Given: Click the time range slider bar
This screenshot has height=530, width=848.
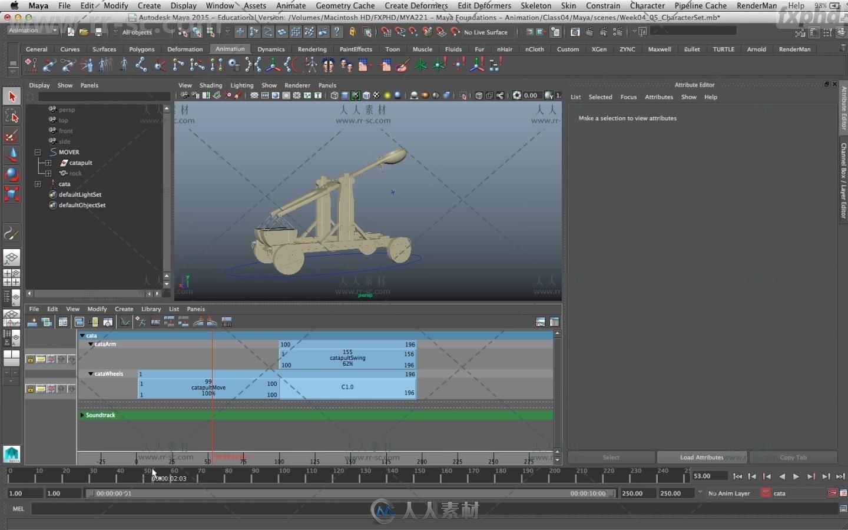Looking at the screenshot, I should [x=351, y=493].
